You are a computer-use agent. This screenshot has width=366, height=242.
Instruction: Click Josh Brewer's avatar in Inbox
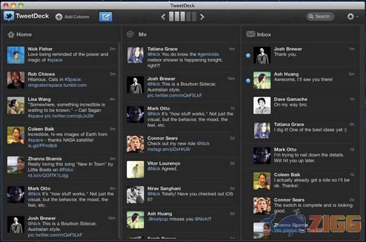tap(262, 55)
